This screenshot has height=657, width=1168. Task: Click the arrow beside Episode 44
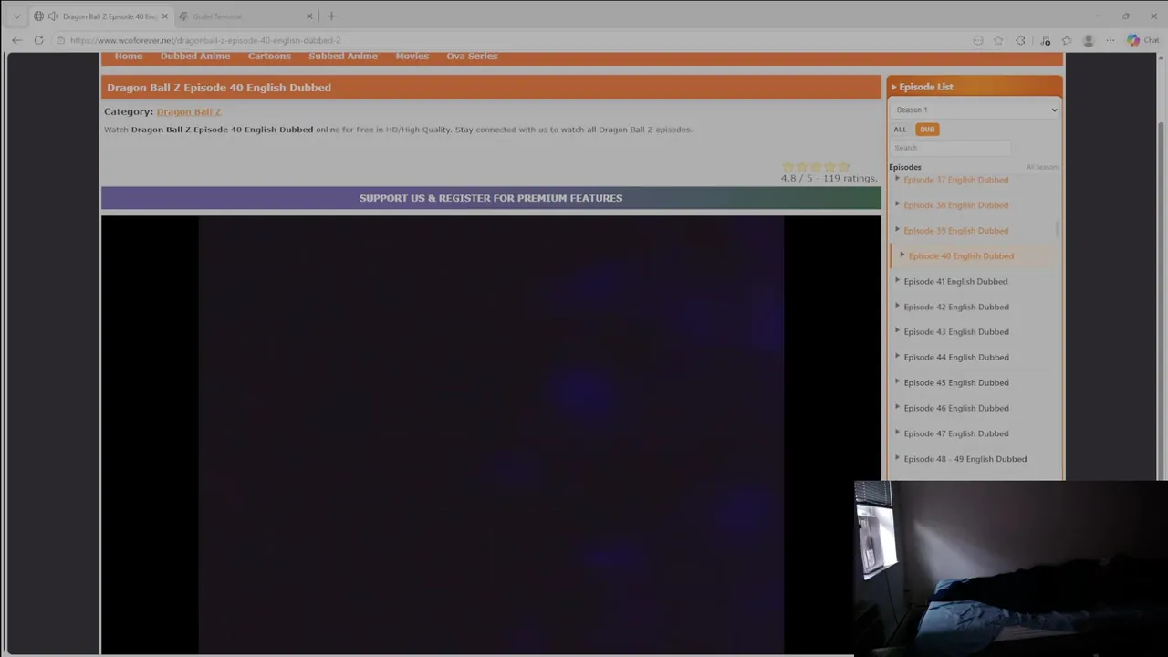(897, 356)
